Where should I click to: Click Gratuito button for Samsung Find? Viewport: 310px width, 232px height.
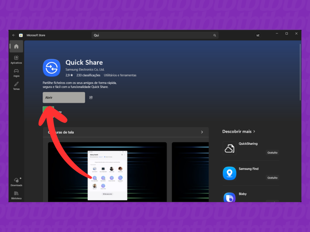272,177
